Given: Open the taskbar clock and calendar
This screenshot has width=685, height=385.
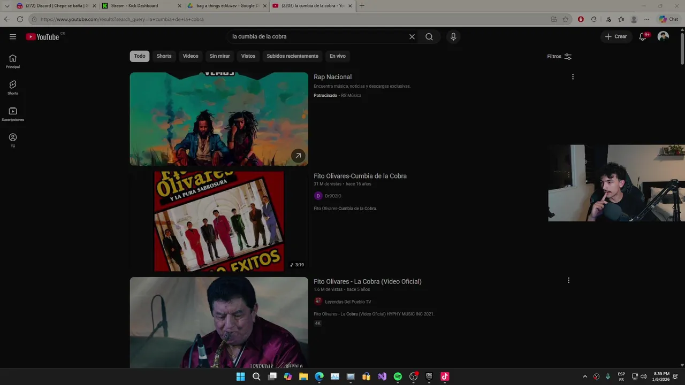Looking at the screenshot, I should [x=661, y=376].
